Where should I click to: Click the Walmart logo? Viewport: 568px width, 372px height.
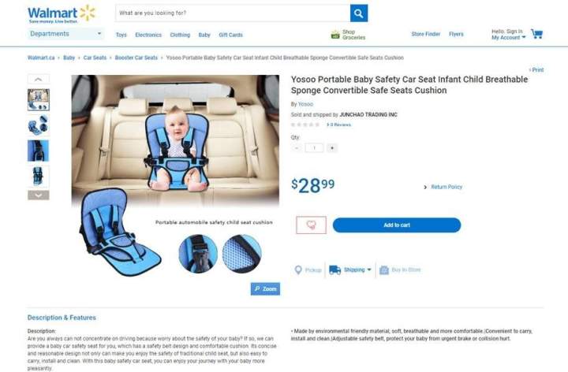62,14
